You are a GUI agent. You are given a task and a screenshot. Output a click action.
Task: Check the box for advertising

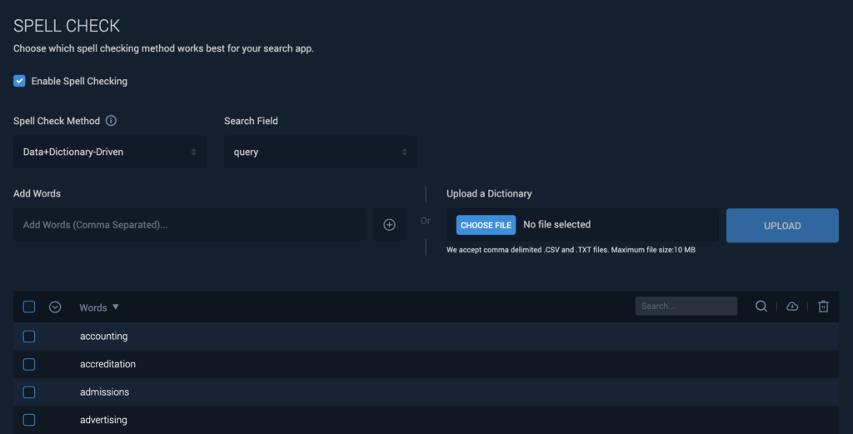(29, 420)
